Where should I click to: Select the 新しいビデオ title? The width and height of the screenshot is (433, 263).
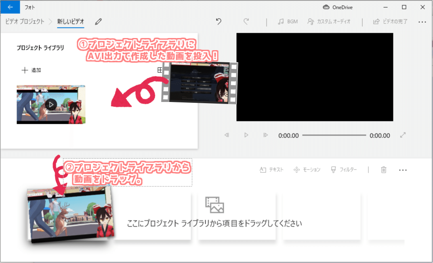point(71,21)
